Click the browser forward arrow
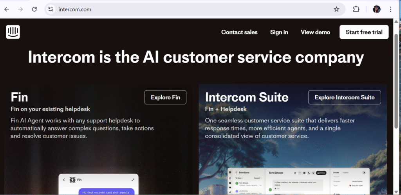The width and height of the screenshot is (401, 195). tap(20, 9)
